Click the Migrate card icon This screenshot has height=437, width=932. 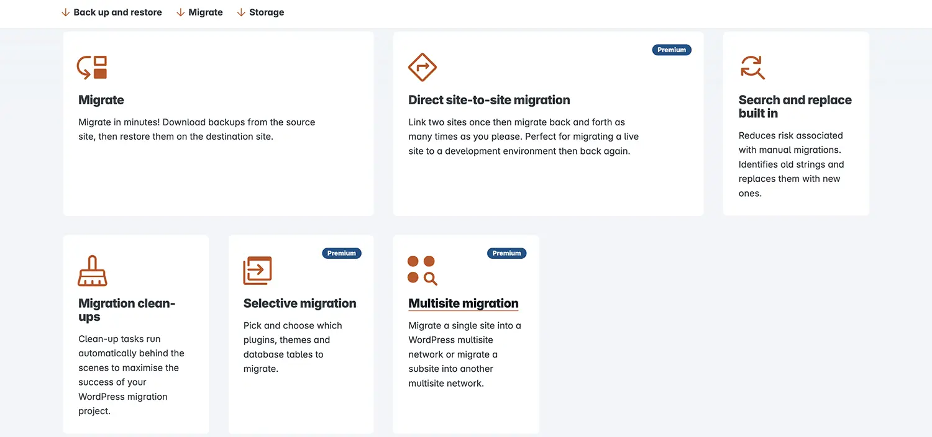coord(92,67)
